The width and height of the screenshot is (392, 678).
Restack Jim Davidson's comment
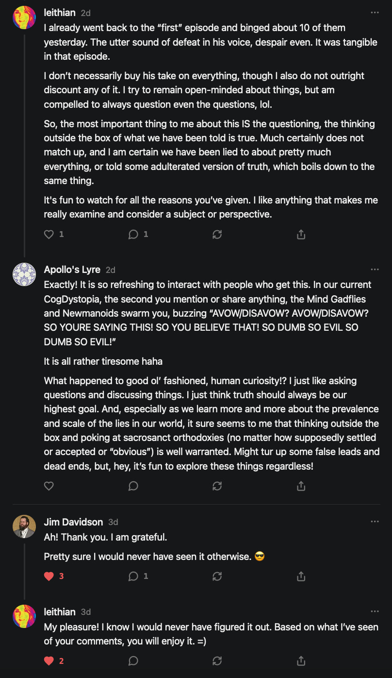pyautogui.click(x=217, y=576)
